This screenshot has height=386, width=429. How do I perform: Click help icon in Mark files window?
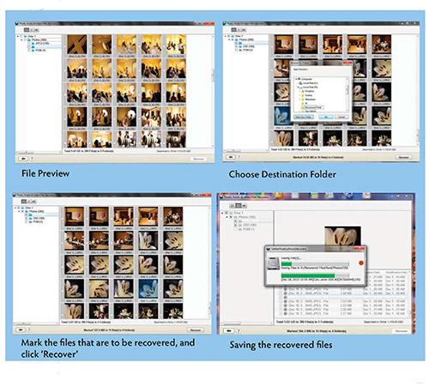point(29,329)
